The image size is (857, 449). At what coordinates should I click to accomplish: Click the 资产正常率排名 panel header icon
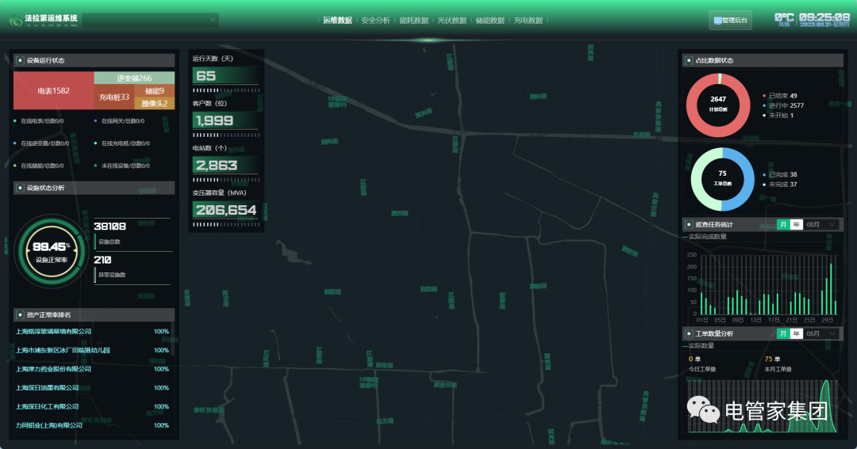coord(21,314)
